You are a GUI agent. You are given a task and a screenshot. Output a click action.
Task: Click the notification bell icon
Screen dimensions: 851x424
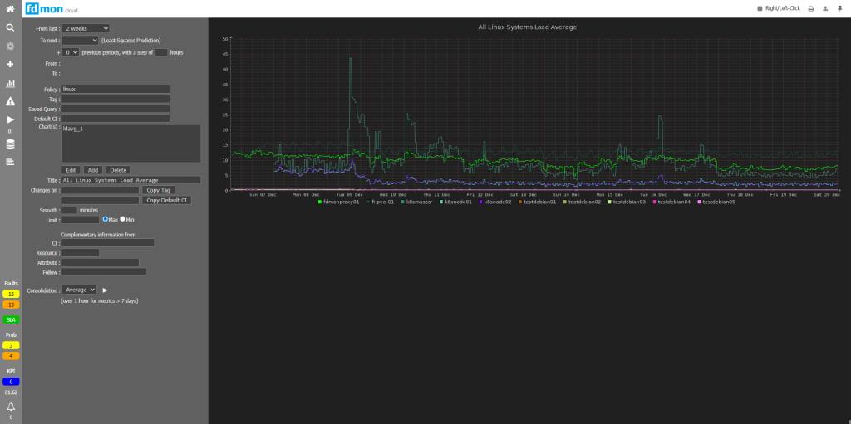click(x=11, y=407)
